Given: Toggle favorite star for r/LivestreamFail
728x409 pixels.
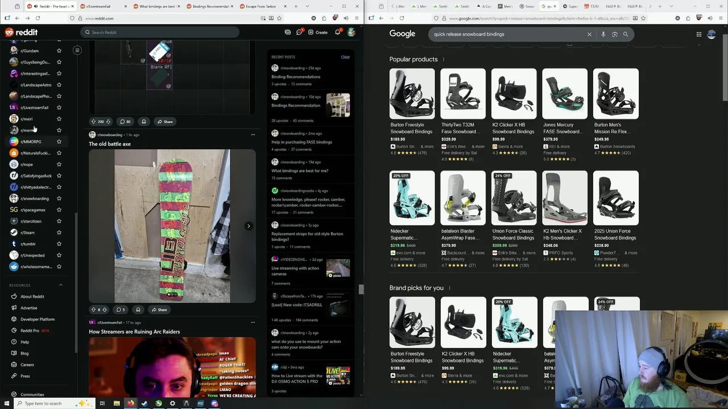Looking at the screenshot, I should (x=59, y=107).
